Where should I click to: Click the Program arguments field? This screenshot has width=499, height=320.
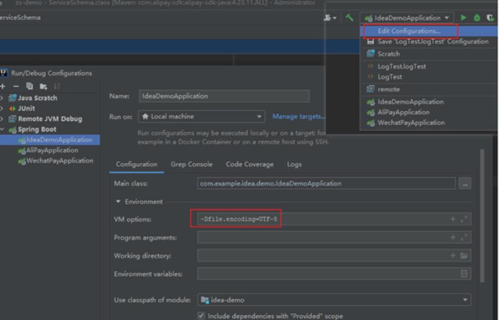334,237
